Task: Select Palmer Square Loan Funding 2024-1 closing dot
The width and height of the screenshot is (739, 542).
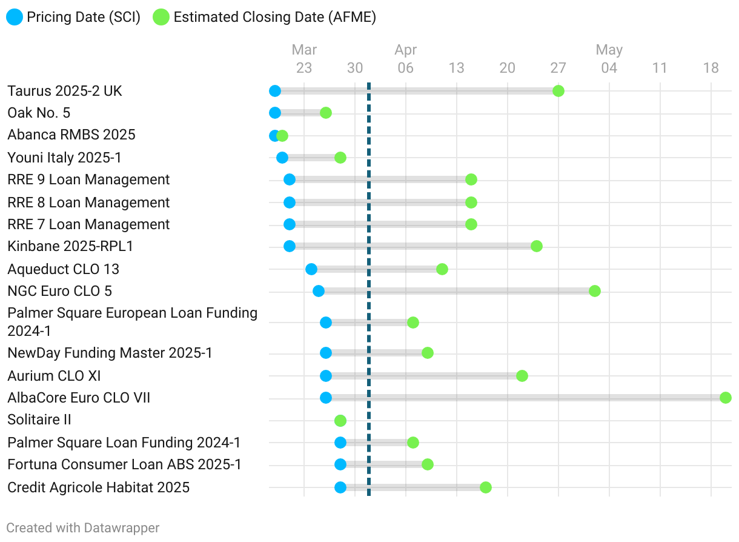Action: click(x=413, y=443)
